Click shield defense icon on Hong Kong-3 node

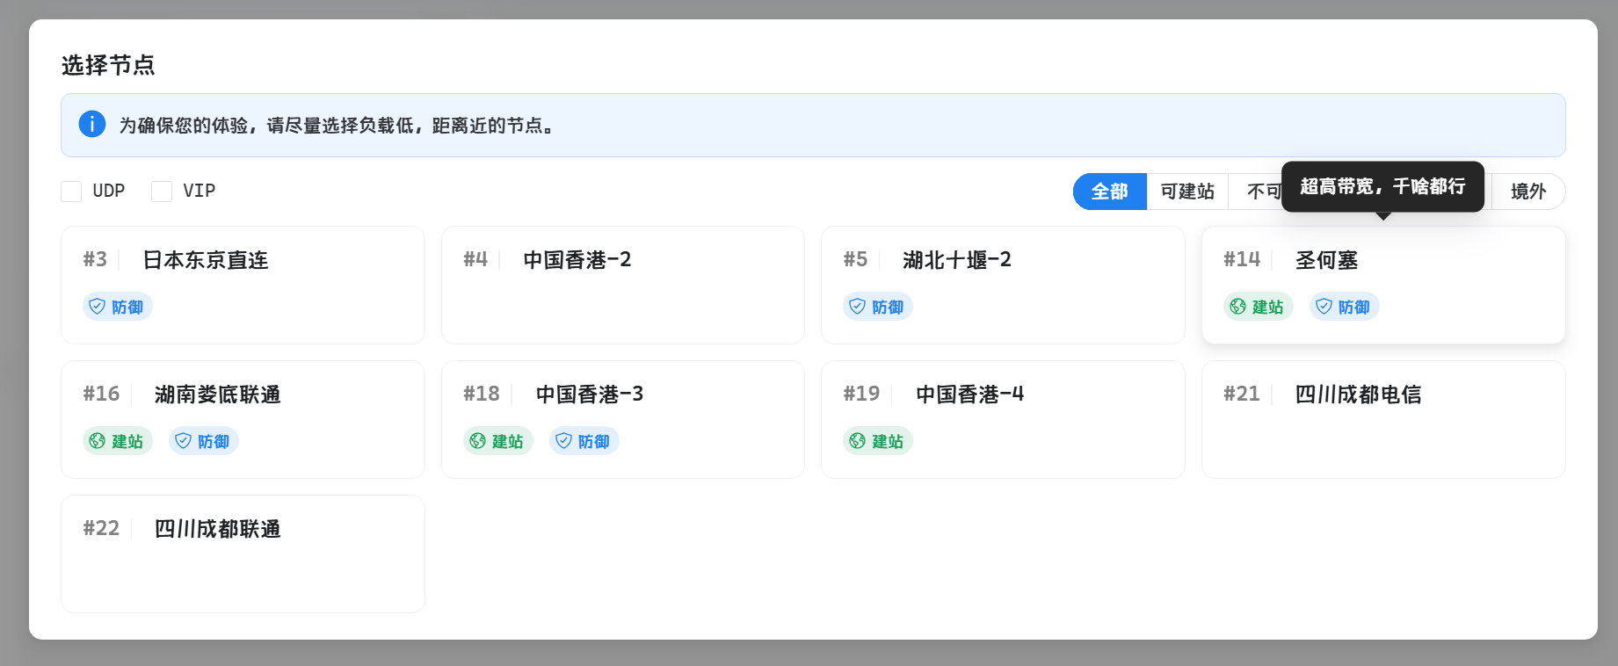[564, 441]
